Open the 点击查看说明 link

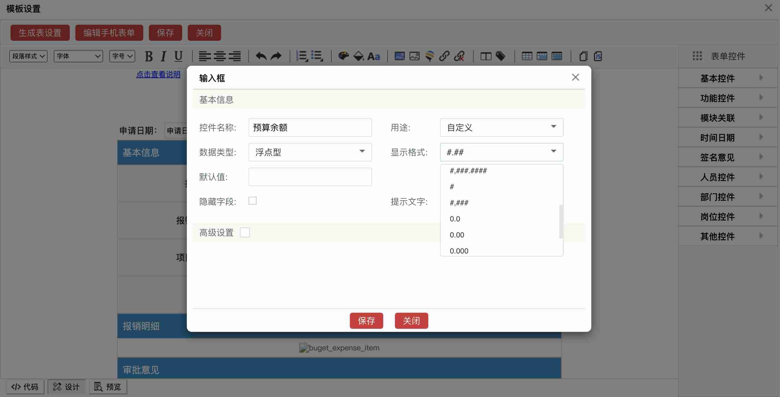(x=158, y=74)
